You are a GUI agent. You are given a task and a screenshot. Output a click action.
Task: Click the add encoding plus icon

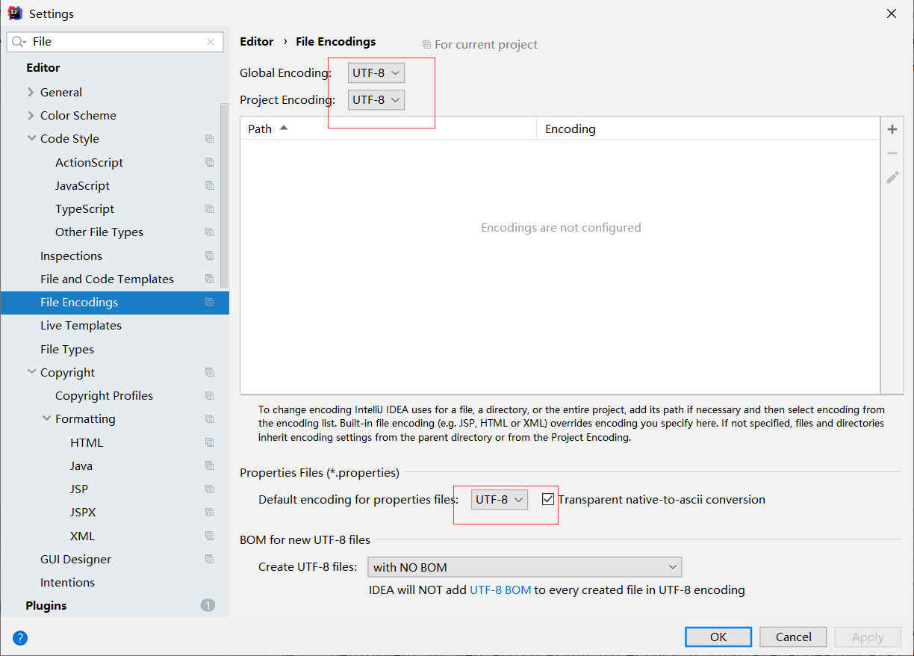[892, 129]
